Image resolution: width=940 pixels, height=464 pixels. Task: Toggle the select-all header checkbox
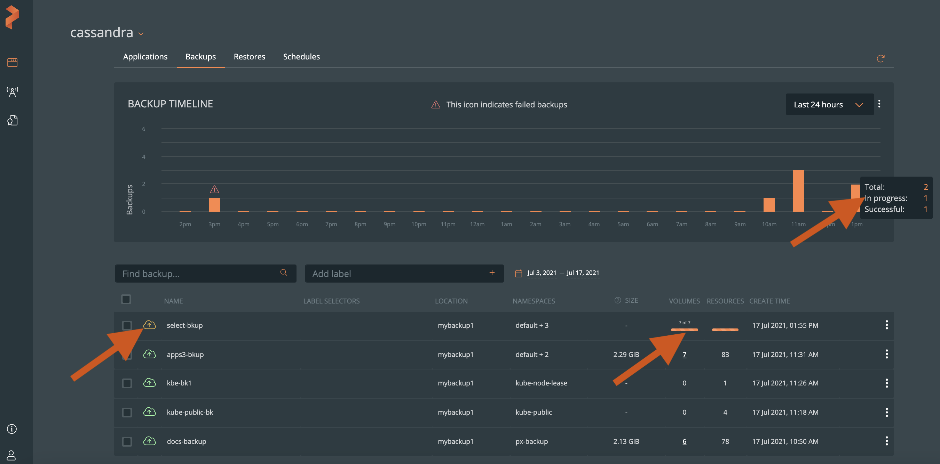click(126, 299)
